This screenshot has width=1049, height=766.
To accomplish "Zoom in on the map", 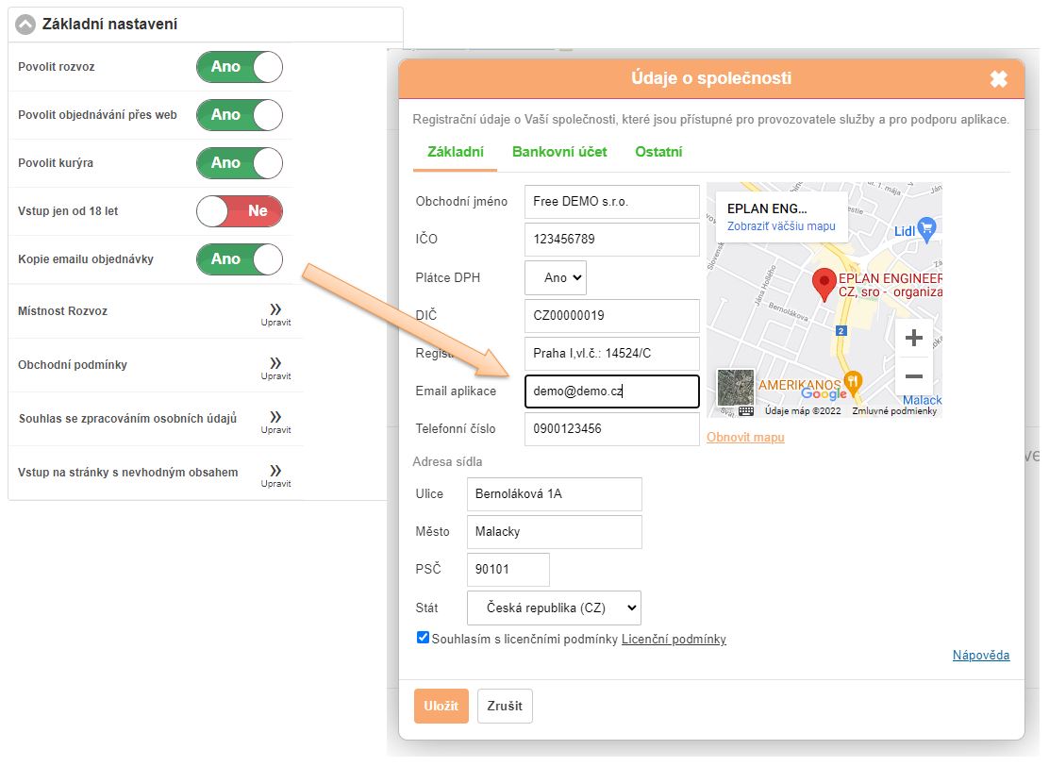I will tap(912, 339).
